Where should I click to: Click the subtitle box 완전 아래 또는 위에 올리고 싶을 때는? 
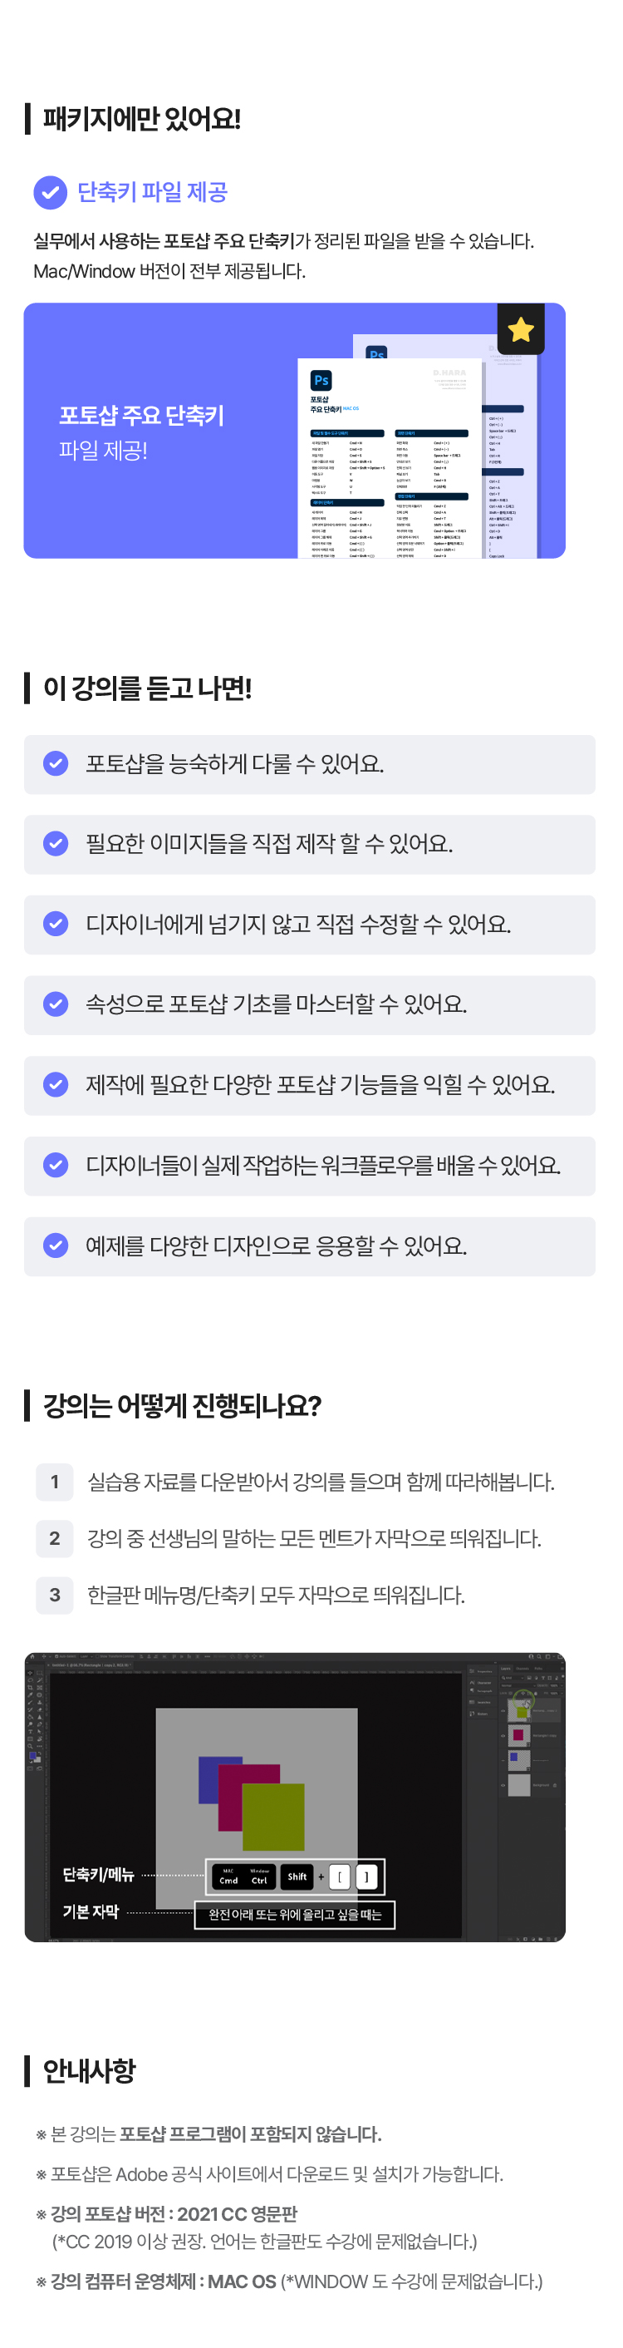coord(295,1914)
